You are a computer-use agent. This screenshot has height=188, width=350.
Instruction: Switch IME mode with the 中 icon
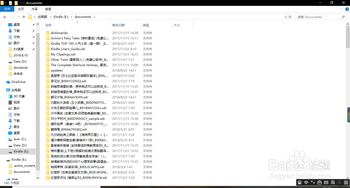(x=306, y=182)
